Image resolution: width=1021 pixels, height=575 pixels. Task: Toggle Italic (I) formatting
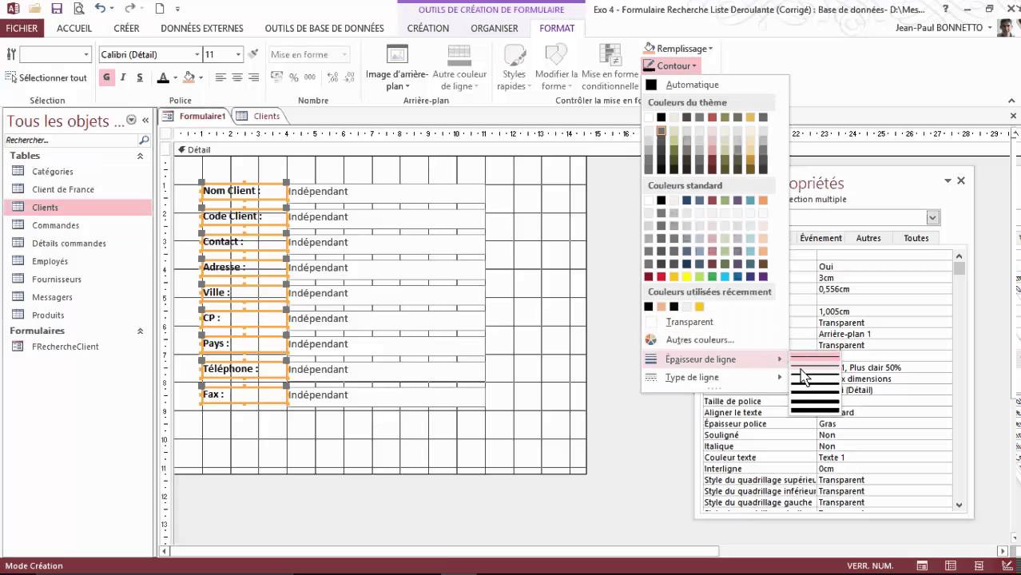click(123, 77)
